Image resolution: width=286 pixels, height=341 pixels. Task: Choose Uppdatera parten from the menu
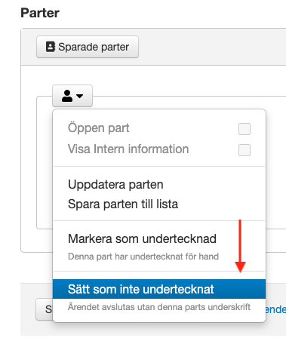[115, 185]
